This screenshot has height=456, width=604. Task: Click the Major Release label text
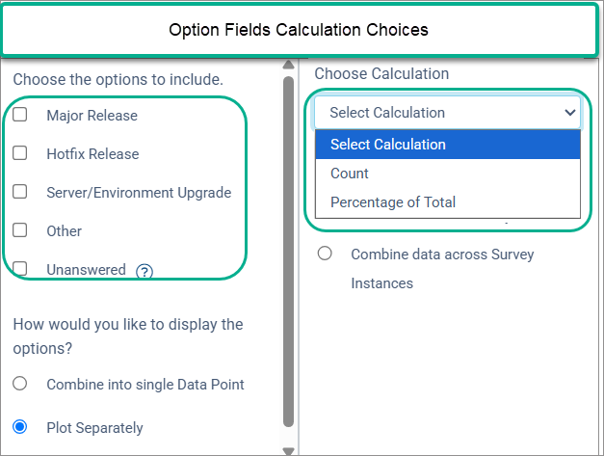(92, 116)
